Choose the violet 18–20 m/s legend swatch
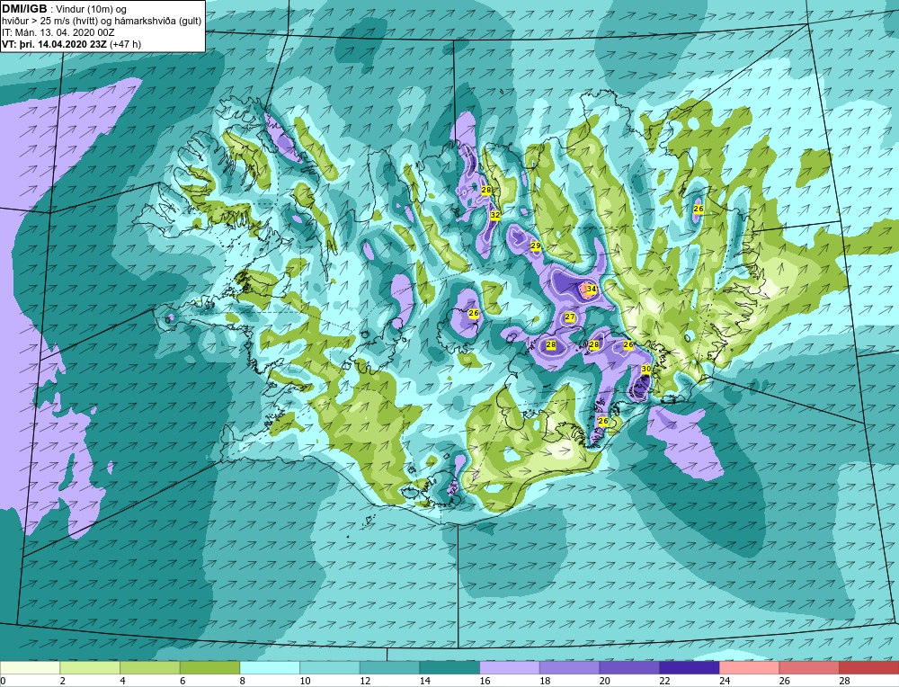The height and width of the screenshot is (687, 899). coord(569,667)
